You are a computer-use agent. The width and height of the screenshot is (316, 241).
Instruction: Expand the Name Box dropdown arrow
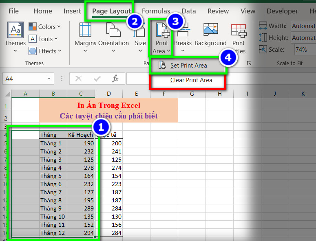[x=49, y=79]
